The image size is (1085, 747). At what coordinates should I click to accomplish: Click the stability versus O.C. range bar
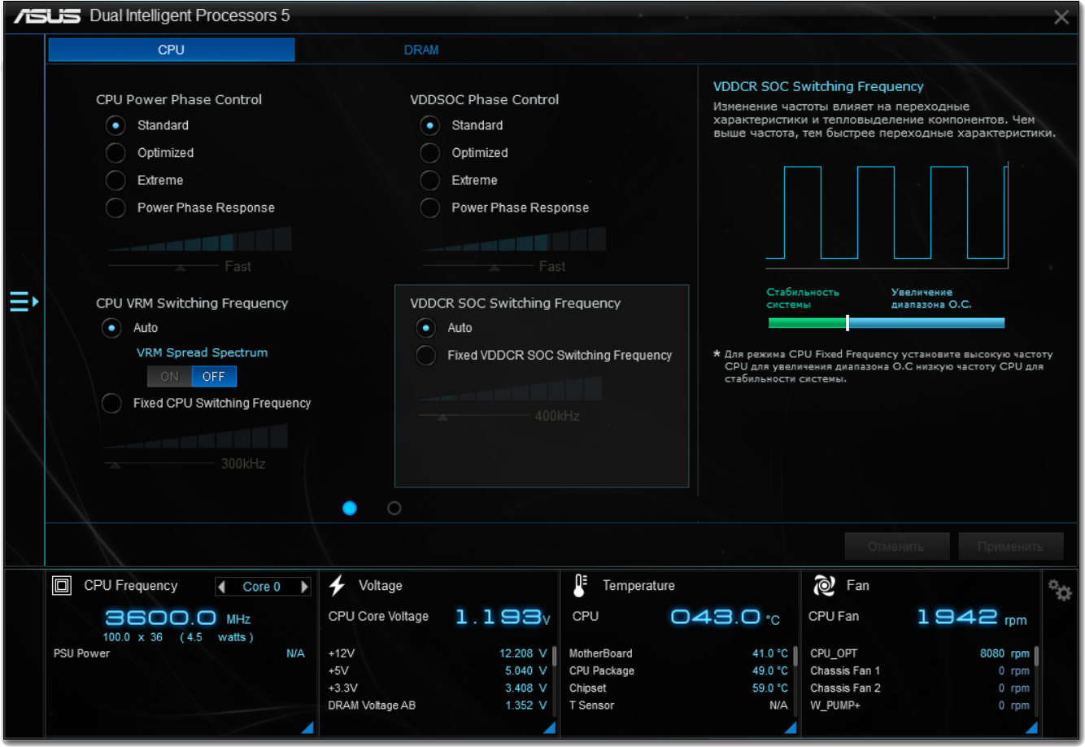coord(887,323)
